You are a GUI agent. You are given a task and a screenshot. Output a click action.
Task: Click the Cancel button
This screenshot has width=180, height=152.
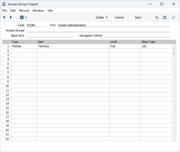(119, 17)
